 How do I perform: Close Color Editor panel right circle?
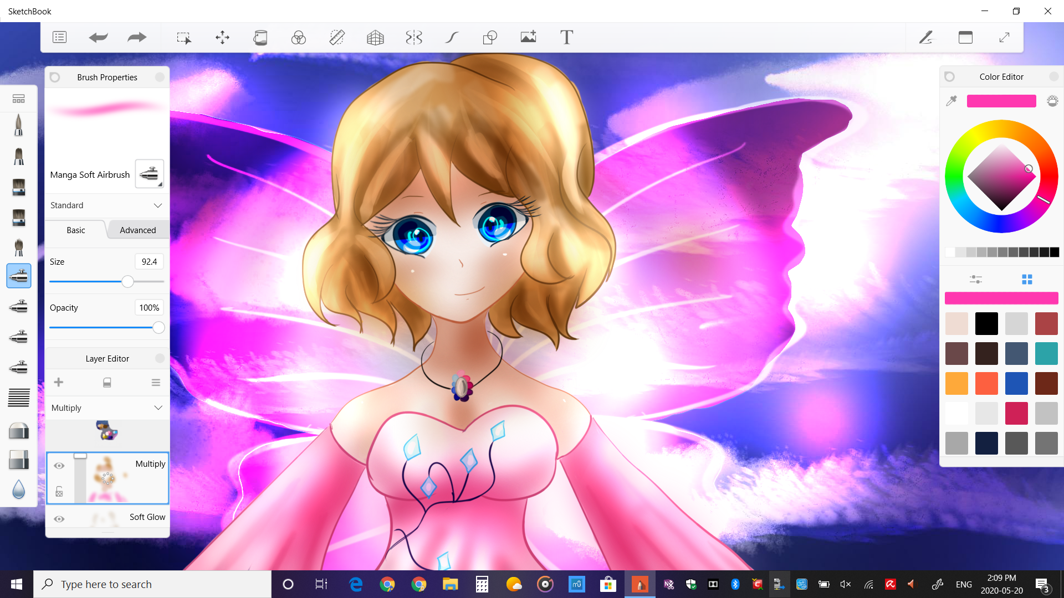(x=1054, y=76)
